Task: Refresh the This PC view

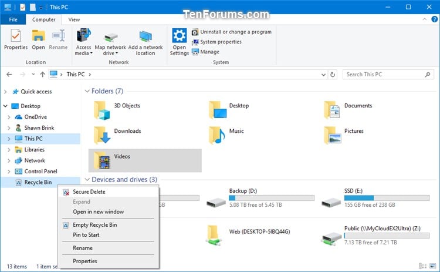Action: 333,75
